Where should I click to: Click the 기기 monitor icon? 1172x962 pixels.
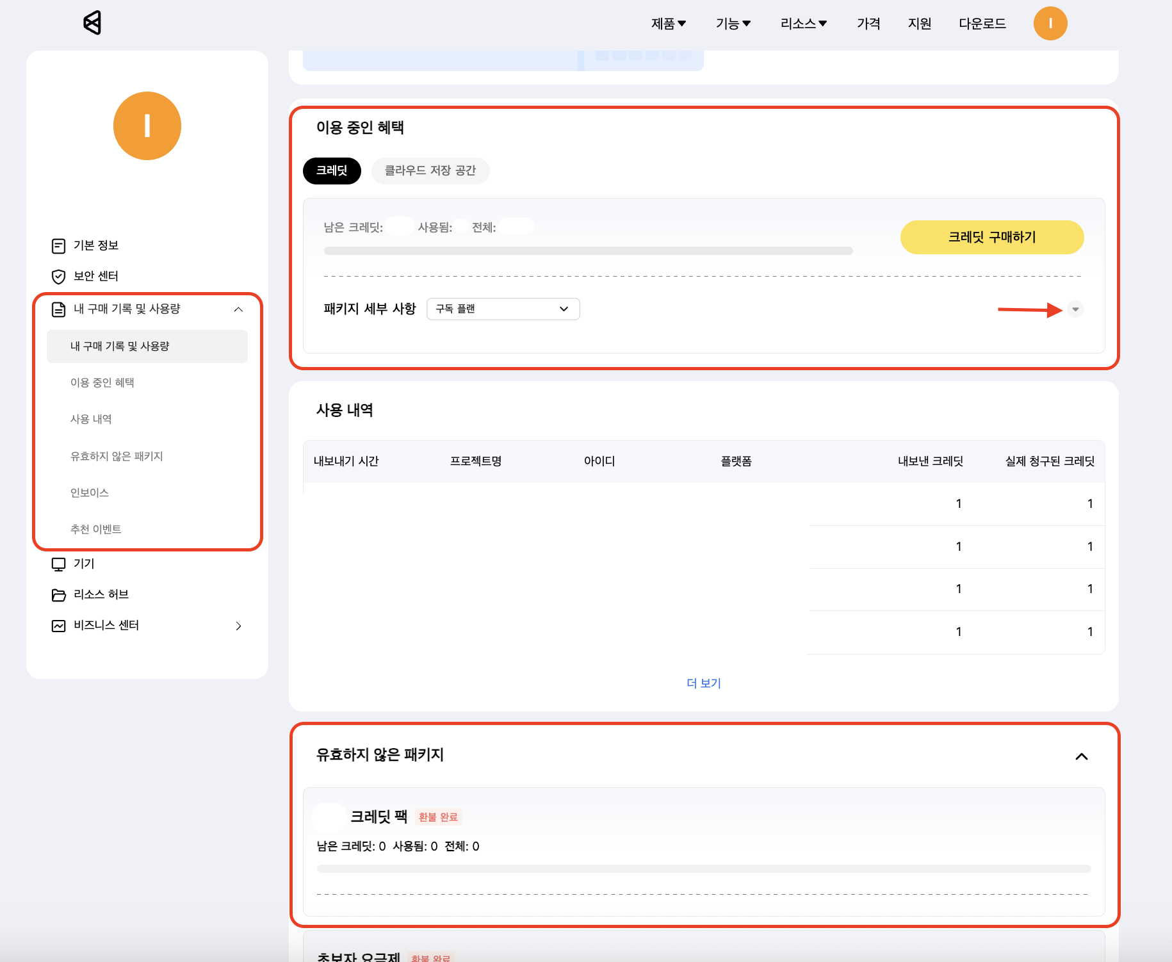pyautogui.click(x=58, y=564)
